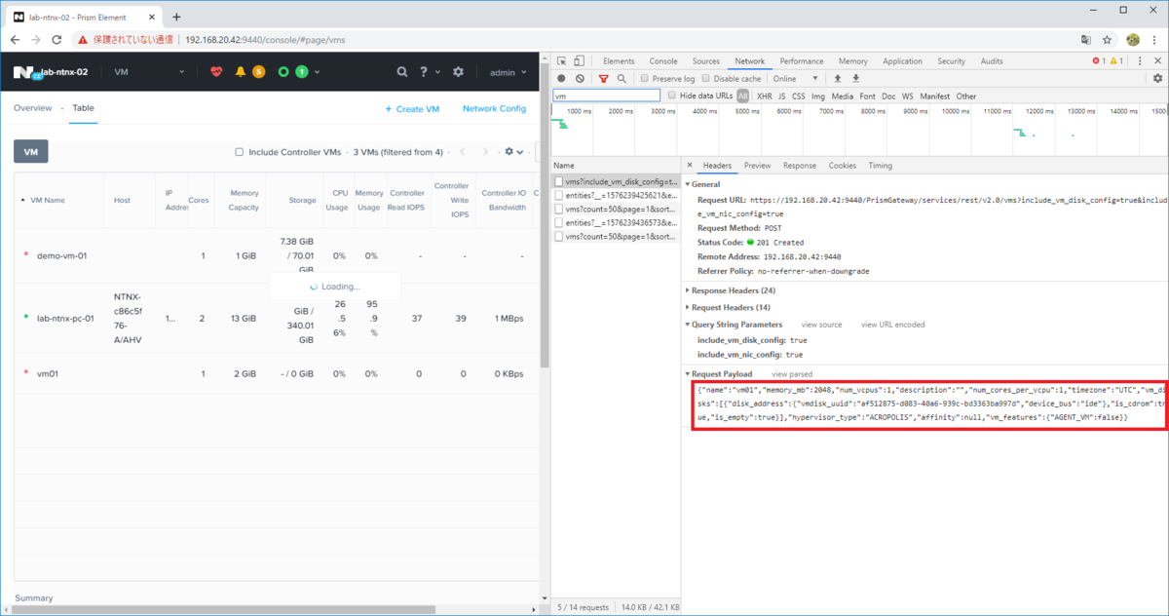Open the cluster health heart icon
The width and height of the screenshot is (1169, 616).
click(x=216, y=72)
